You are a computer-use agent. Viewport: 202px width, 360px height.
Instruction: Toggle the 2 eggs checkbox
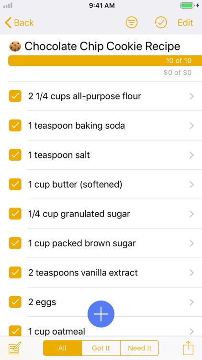pos(15,302)
